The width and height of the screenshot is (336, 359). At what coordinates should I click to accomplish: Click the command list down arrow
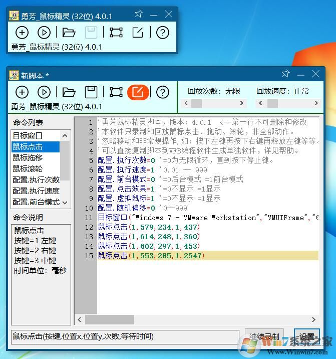point(65,203)
